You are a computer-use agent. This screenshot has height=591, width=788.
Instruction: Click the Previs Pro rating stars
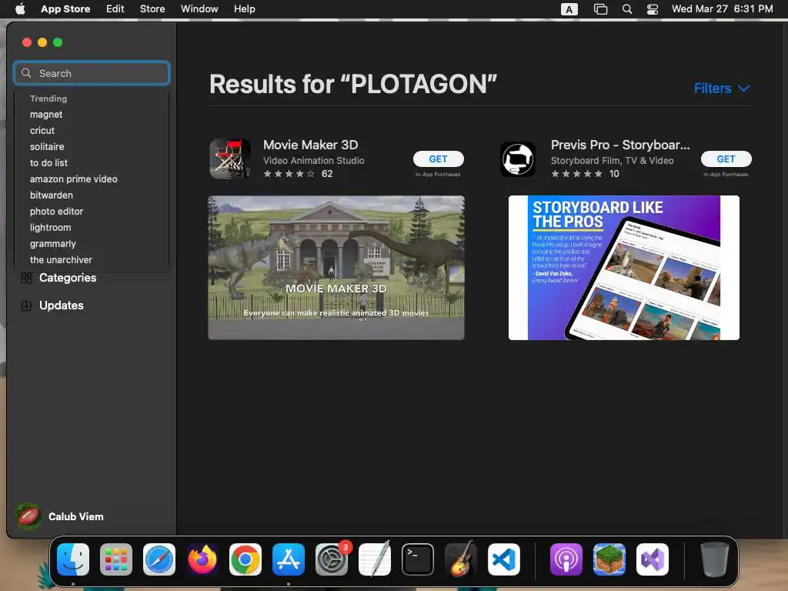point(576,174)
